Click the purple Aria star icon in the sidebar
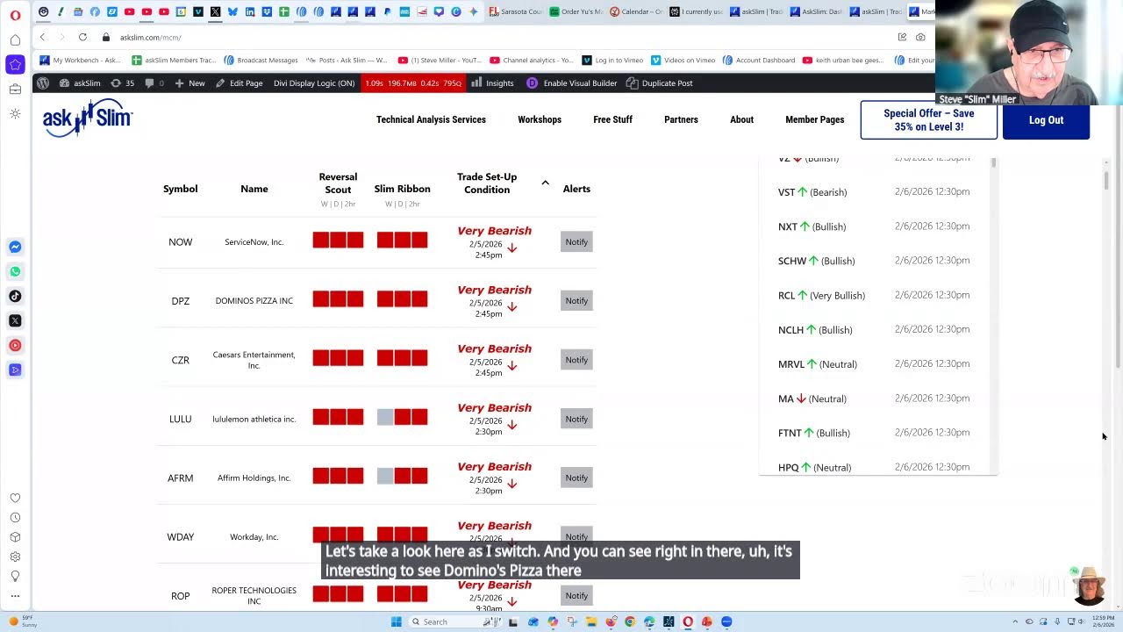The image size is (1123, 632). point(15,64)
